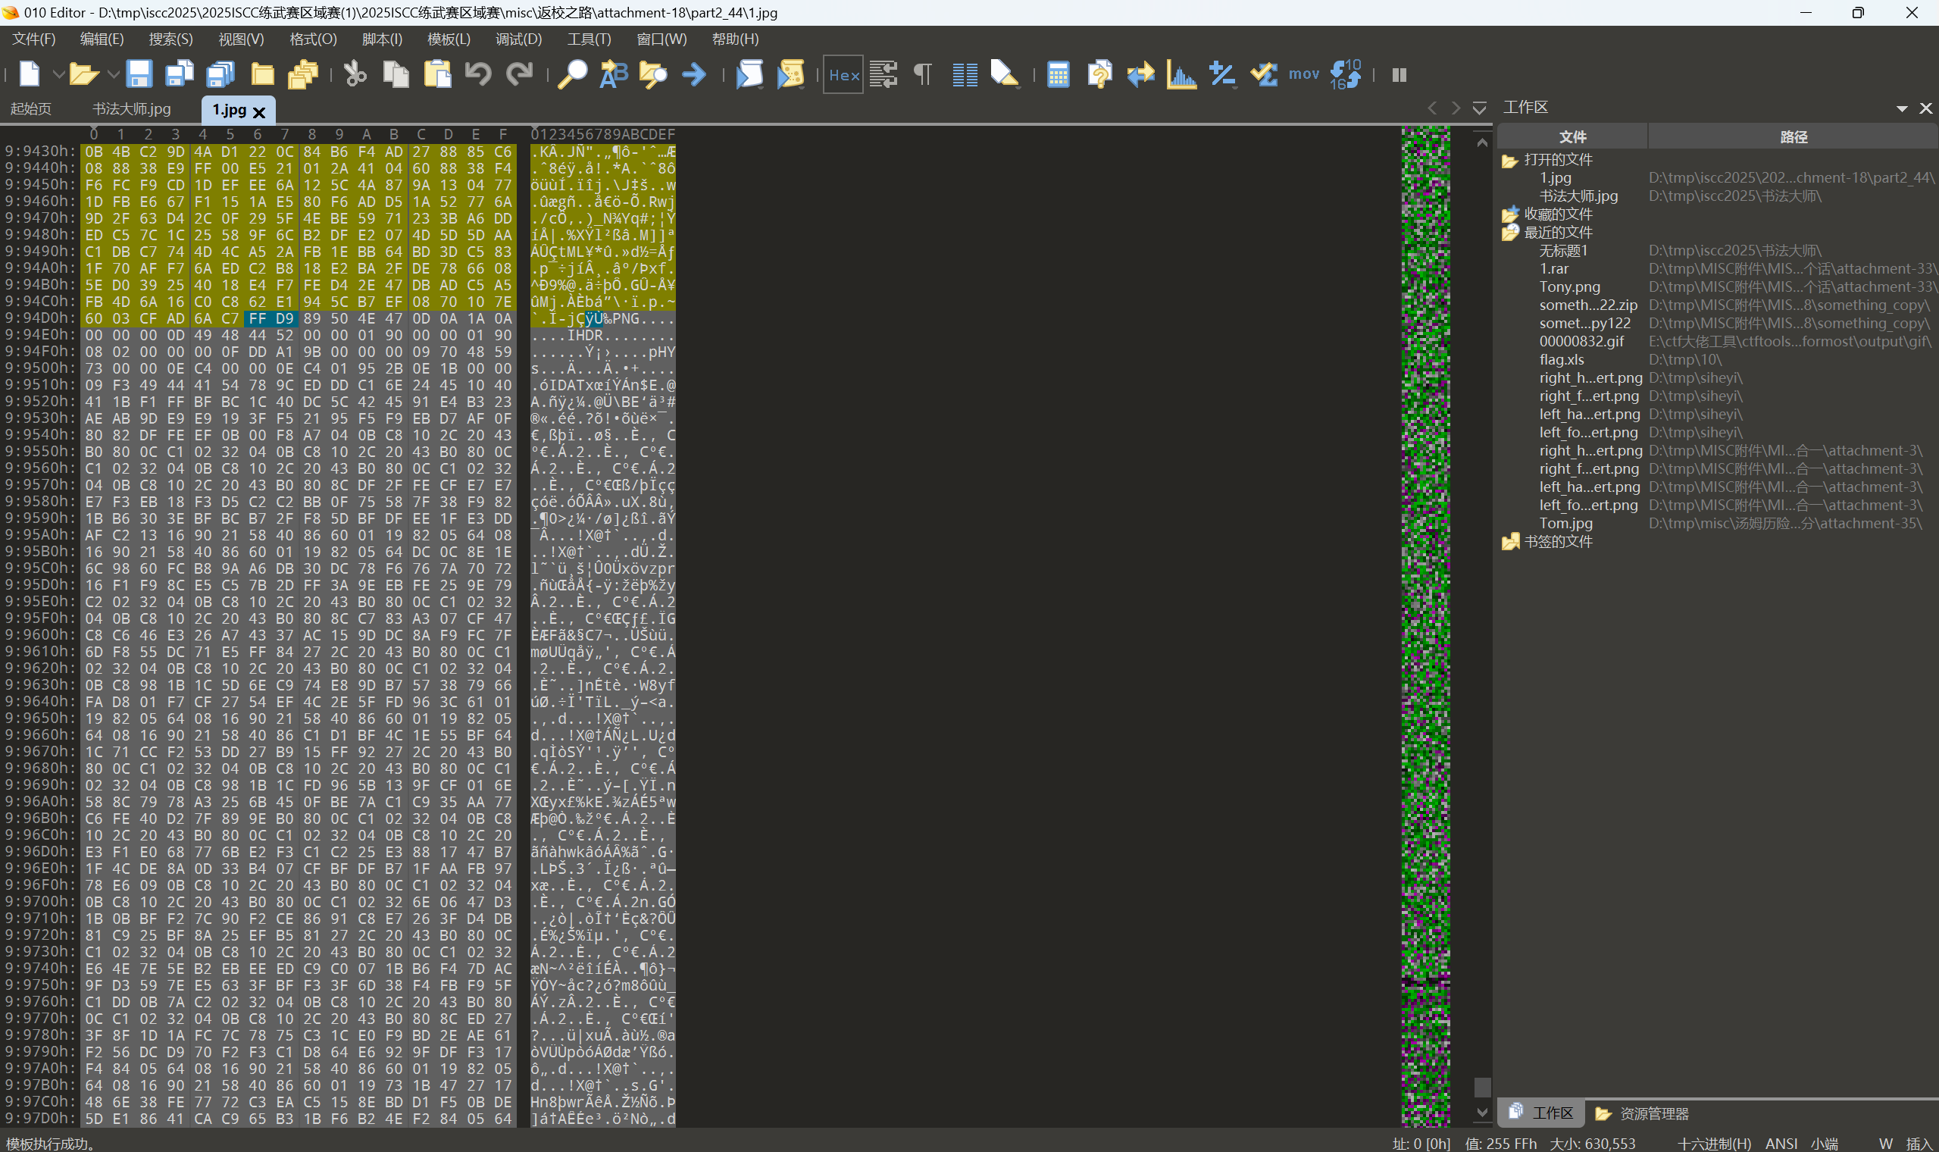
Task: Switch to next tab with right chevron
Action: 1456,108
